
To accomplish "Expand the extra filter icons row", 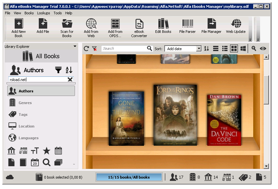I will 74,164.
